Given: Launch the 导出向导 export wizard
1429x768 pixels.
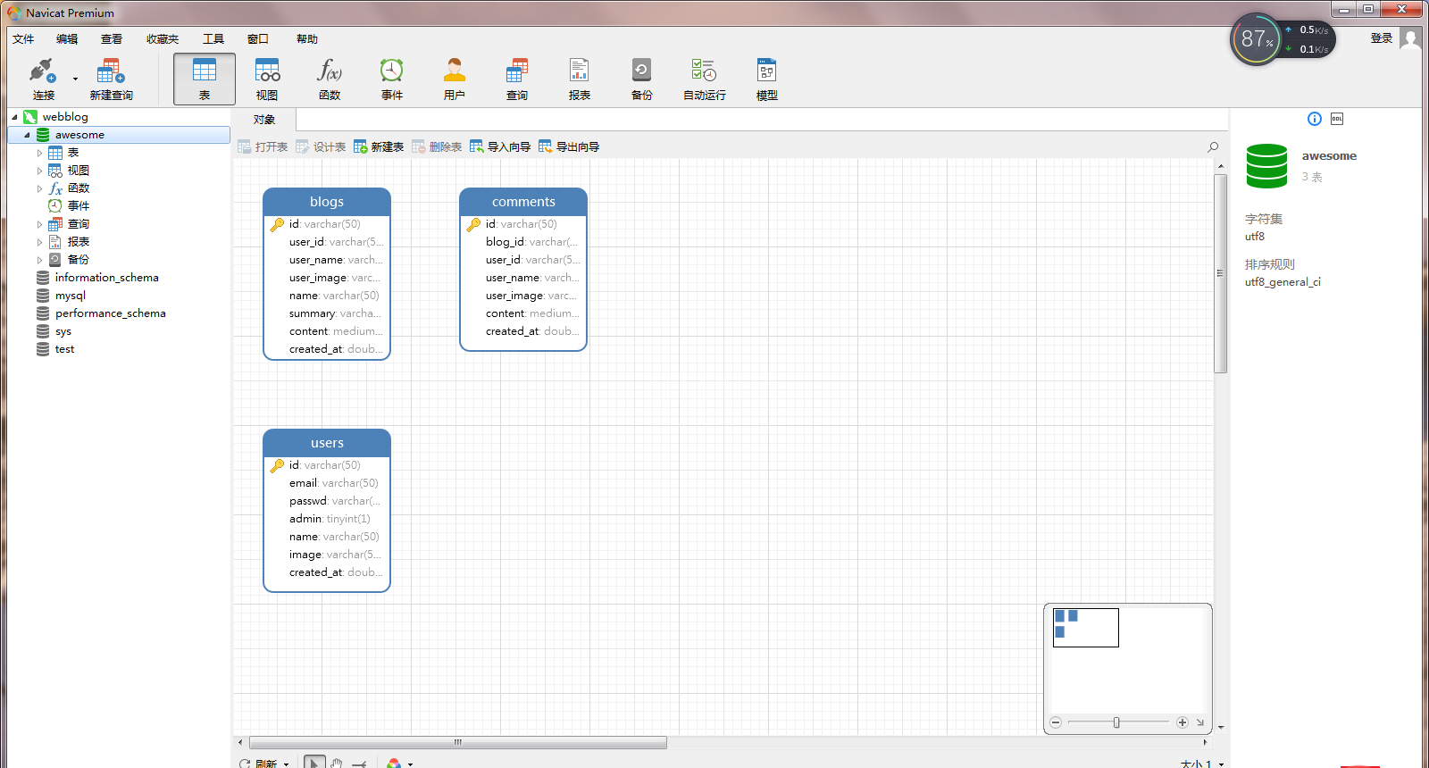Looking at the screenshot, I should 569,146.
